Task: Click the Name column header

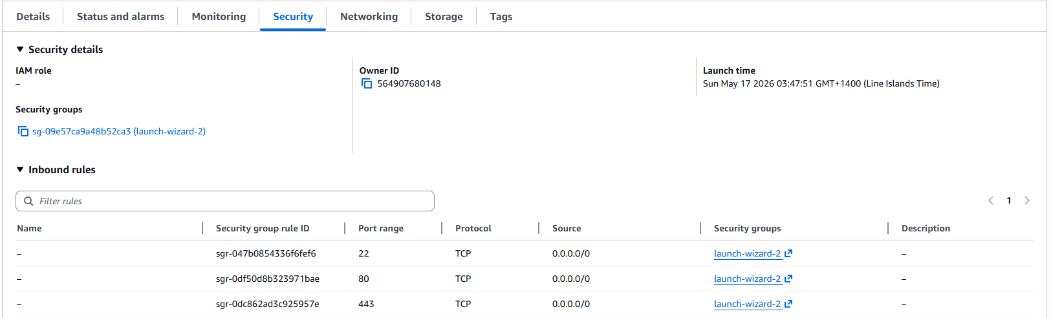Action: [x=29, y=228]
